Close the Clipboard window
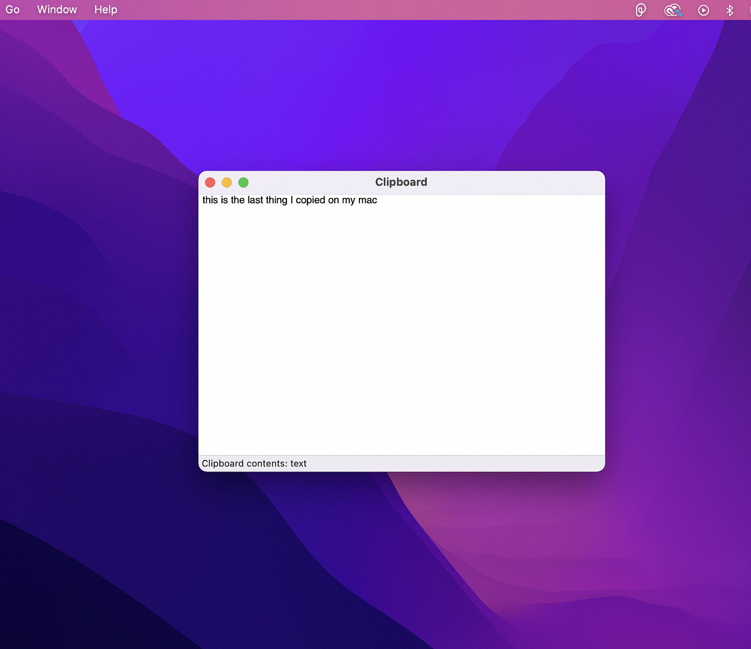 coord(210,182)
